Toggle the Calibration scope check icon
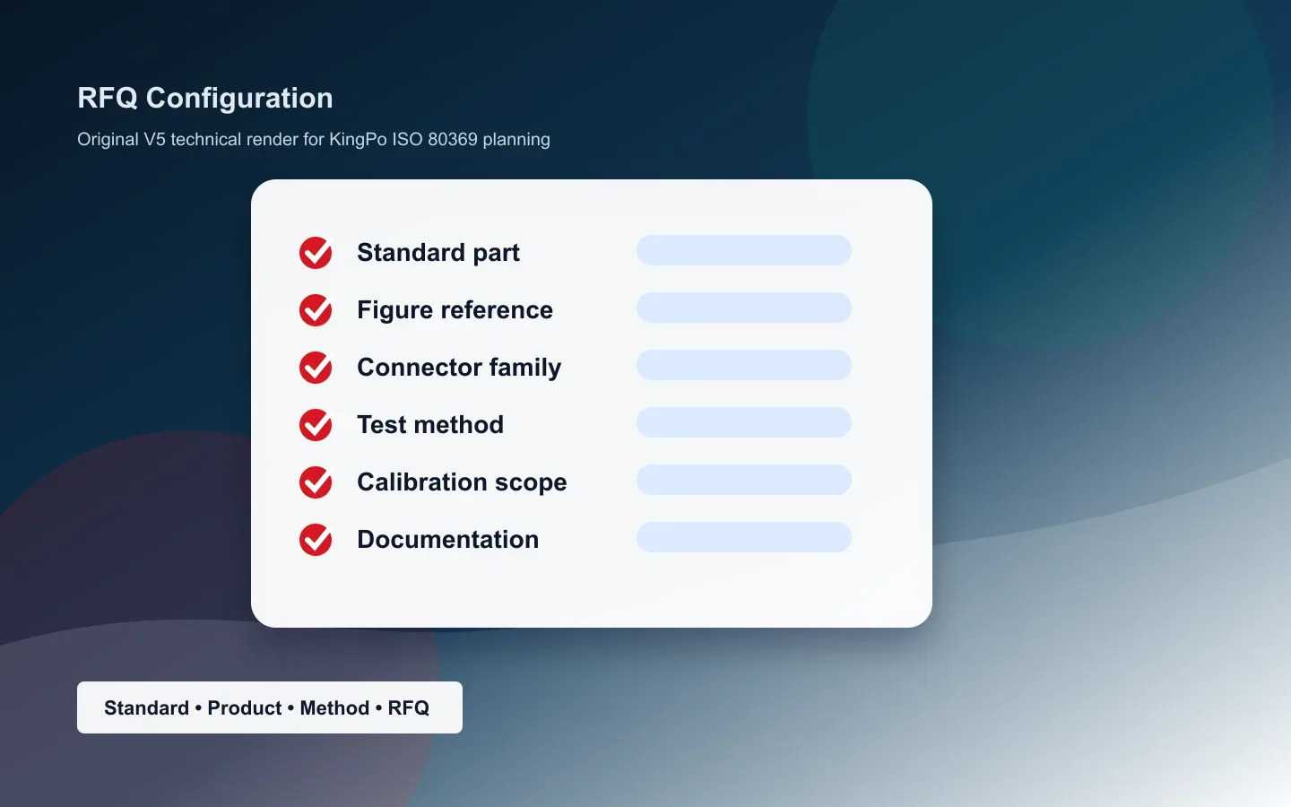Screen dimensions: 1291x807 pos(316,482)
